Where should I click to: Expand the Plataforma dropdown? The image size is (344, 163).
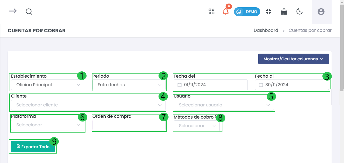pos(47,125)
